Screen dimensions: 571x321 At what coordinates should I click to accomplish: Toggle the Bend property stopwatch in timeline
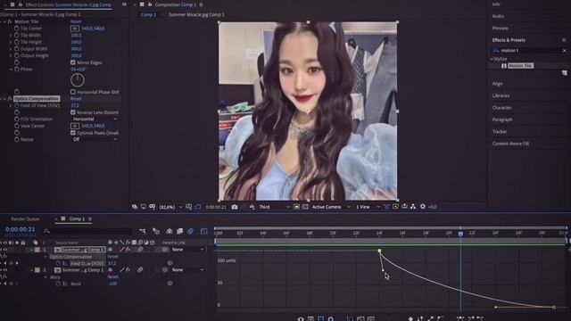[x=58, y=284]
